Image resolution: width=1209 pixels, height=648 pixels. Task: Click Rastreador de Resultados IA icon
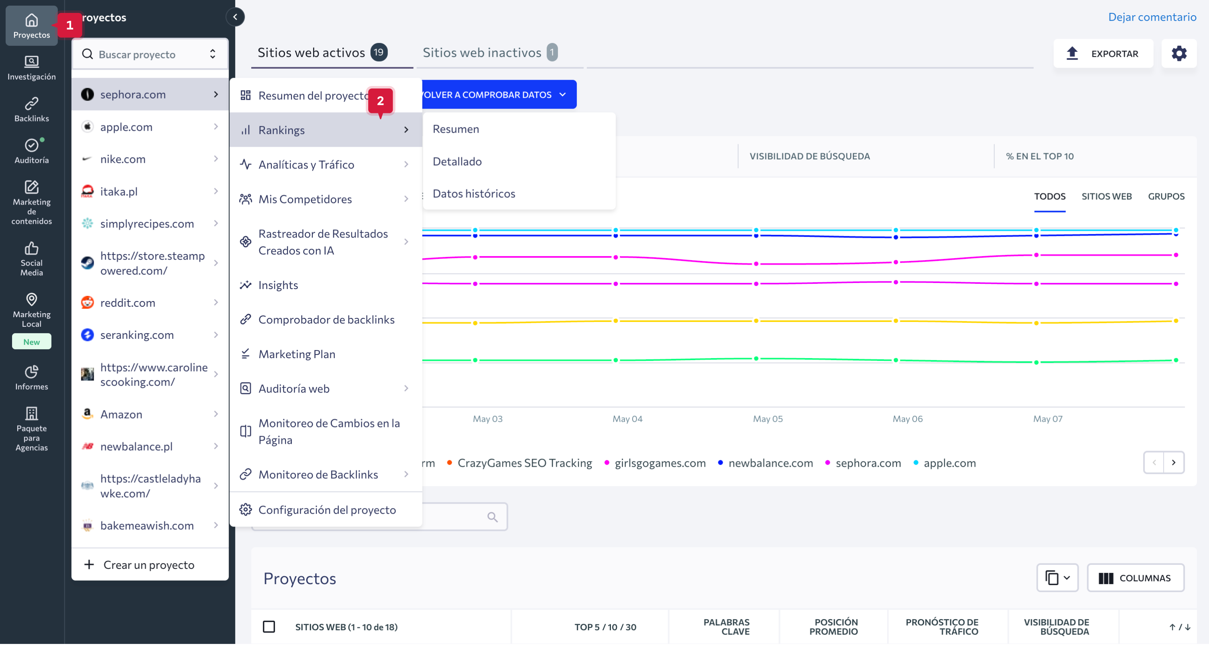click(x=246, y=242)
